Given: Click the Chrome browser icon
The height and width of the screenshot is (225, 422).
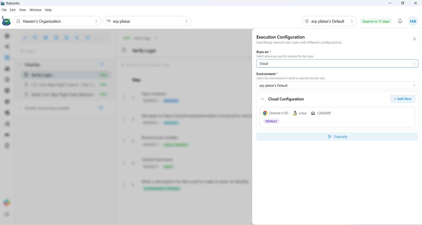Looking at the screenshot, I should [x=265, y=113].
